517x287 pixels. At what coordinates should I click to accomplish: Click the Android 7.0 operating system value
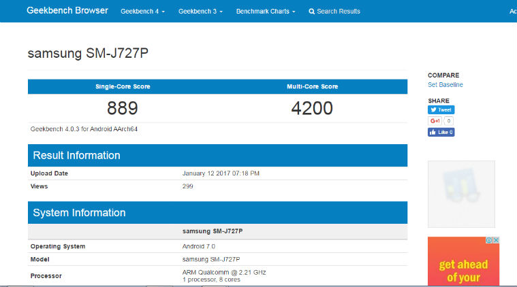(x=198, y=246)
